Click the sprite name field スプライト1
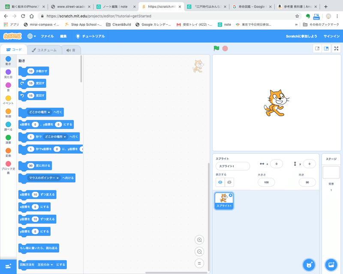This screenshot has height=274, width=343. coord(233,166)
